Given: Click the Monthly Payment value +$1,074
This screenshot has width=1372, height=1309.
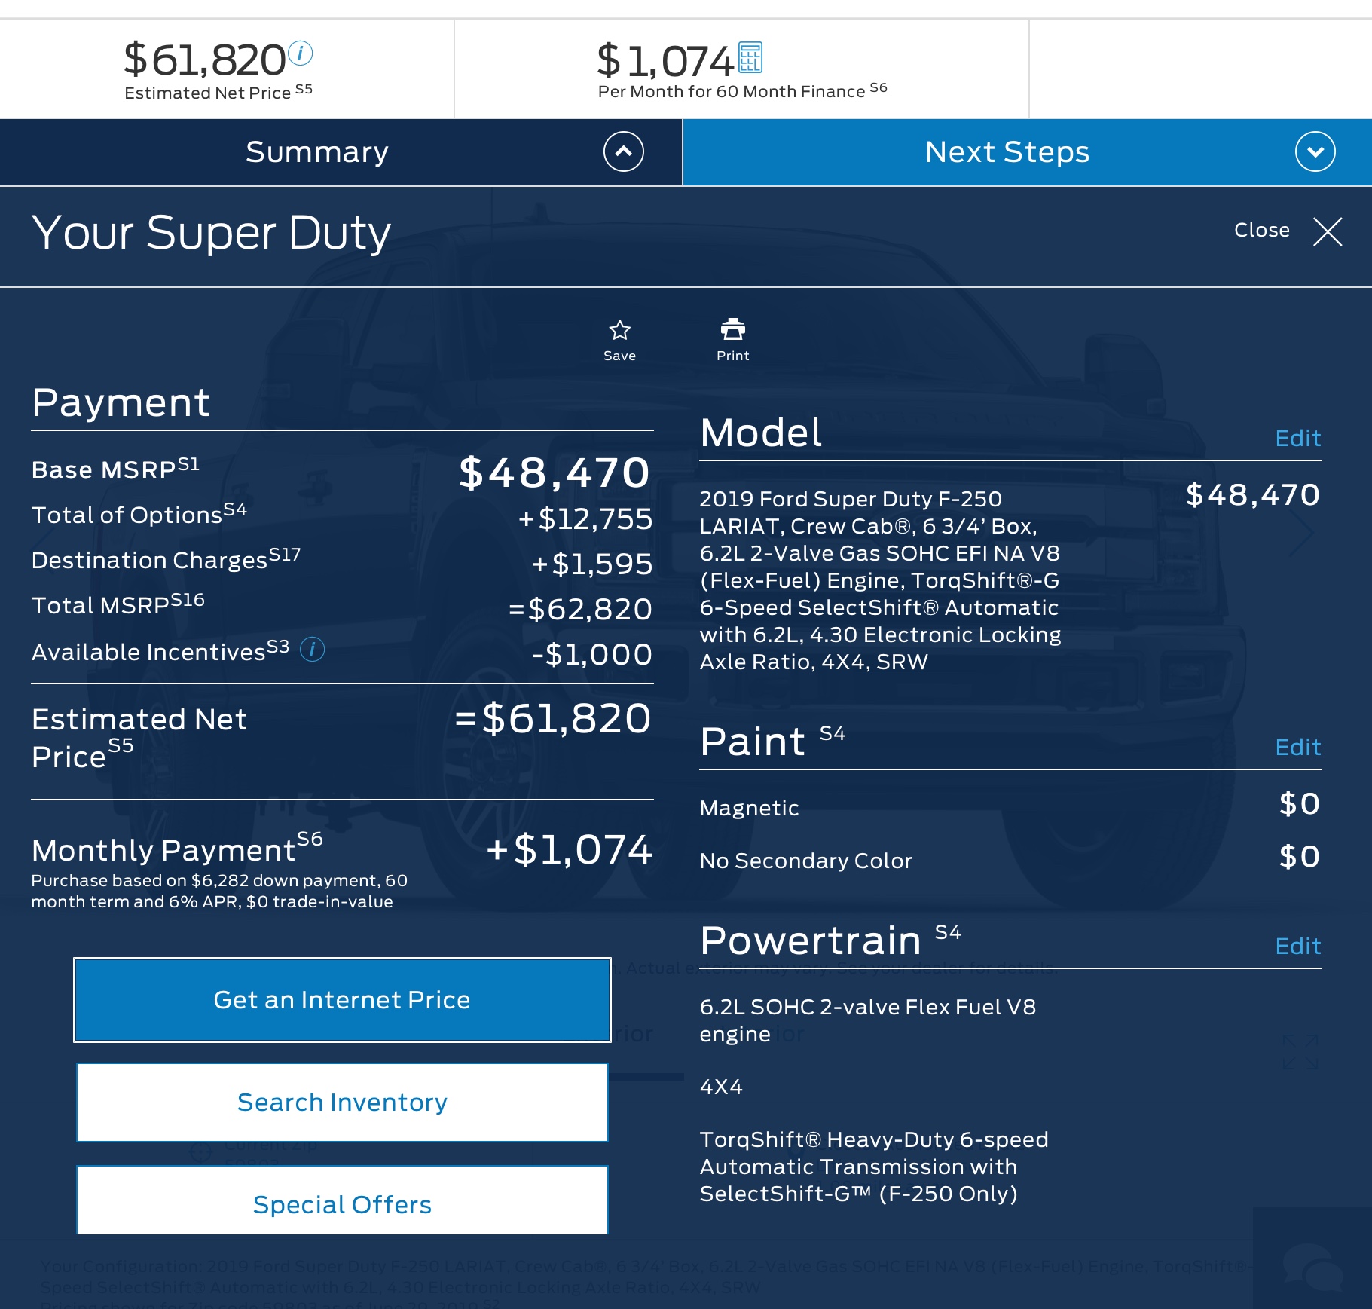Looking at the screenshot, I should pos(569,849).
